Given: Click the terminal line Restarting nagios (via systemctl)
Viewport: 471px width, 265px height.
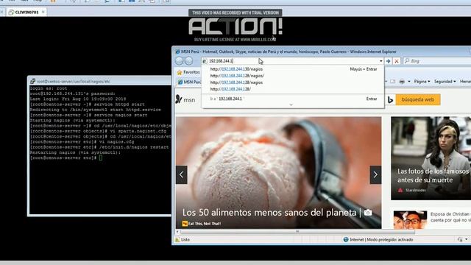Looking at the screenshot, I should [75, 152].
